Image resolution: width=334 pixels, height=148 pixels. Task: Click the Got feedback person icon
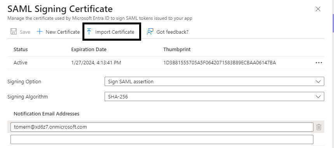pos(150,32)
